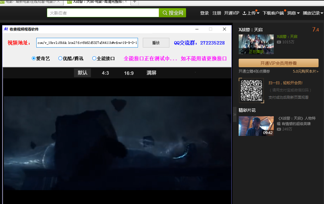The height and width of the screenshot is (204, 324).
Task: Switch to the 电影 browser tab
Action: click(30, 2)
